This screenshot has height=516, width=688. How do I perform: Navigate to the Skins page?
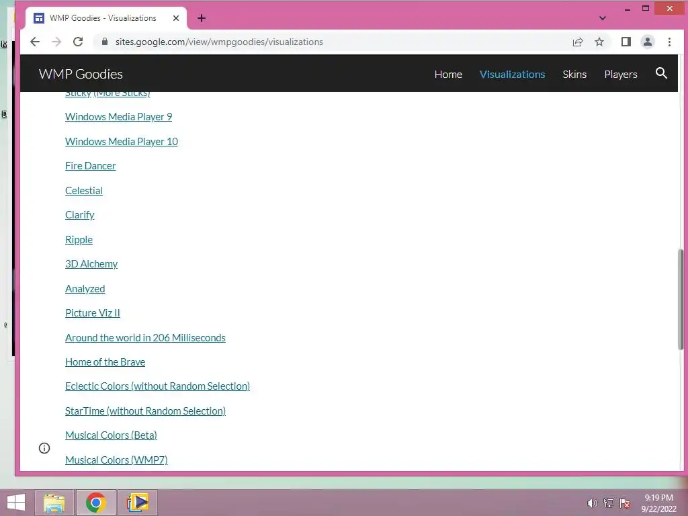(x=574, y=74)
